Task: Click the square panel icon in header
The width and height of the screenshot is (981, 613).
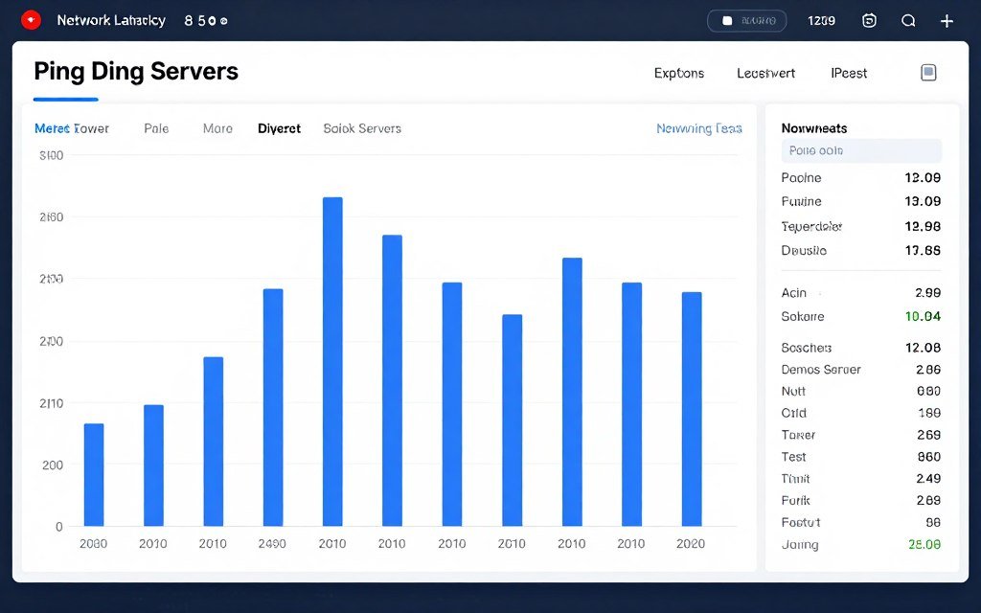Action: [927, 73]
